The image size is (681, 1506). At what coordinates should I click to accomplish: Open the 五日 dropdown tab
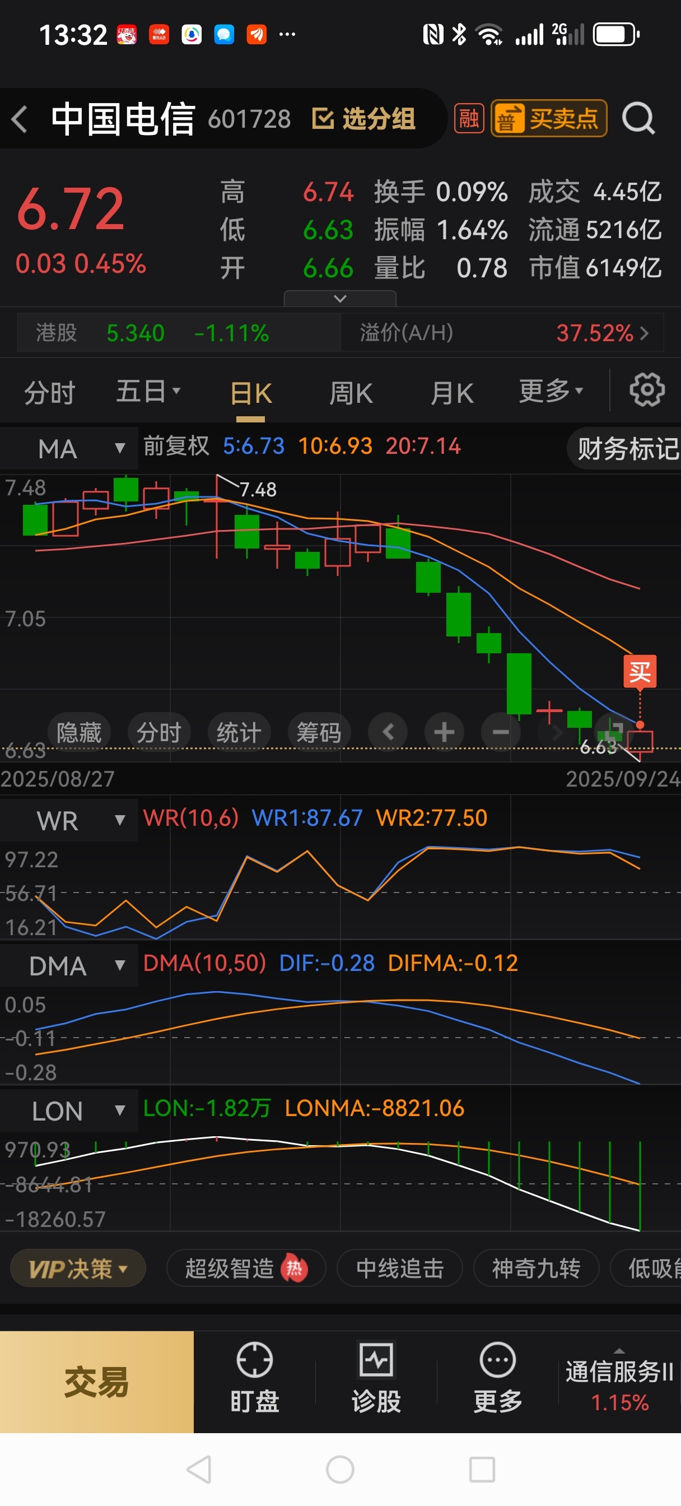147,391
